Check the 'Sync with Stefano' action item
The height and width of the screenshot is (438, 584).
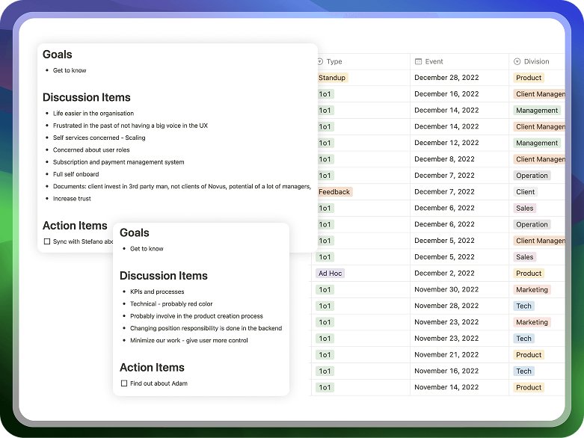47,241
